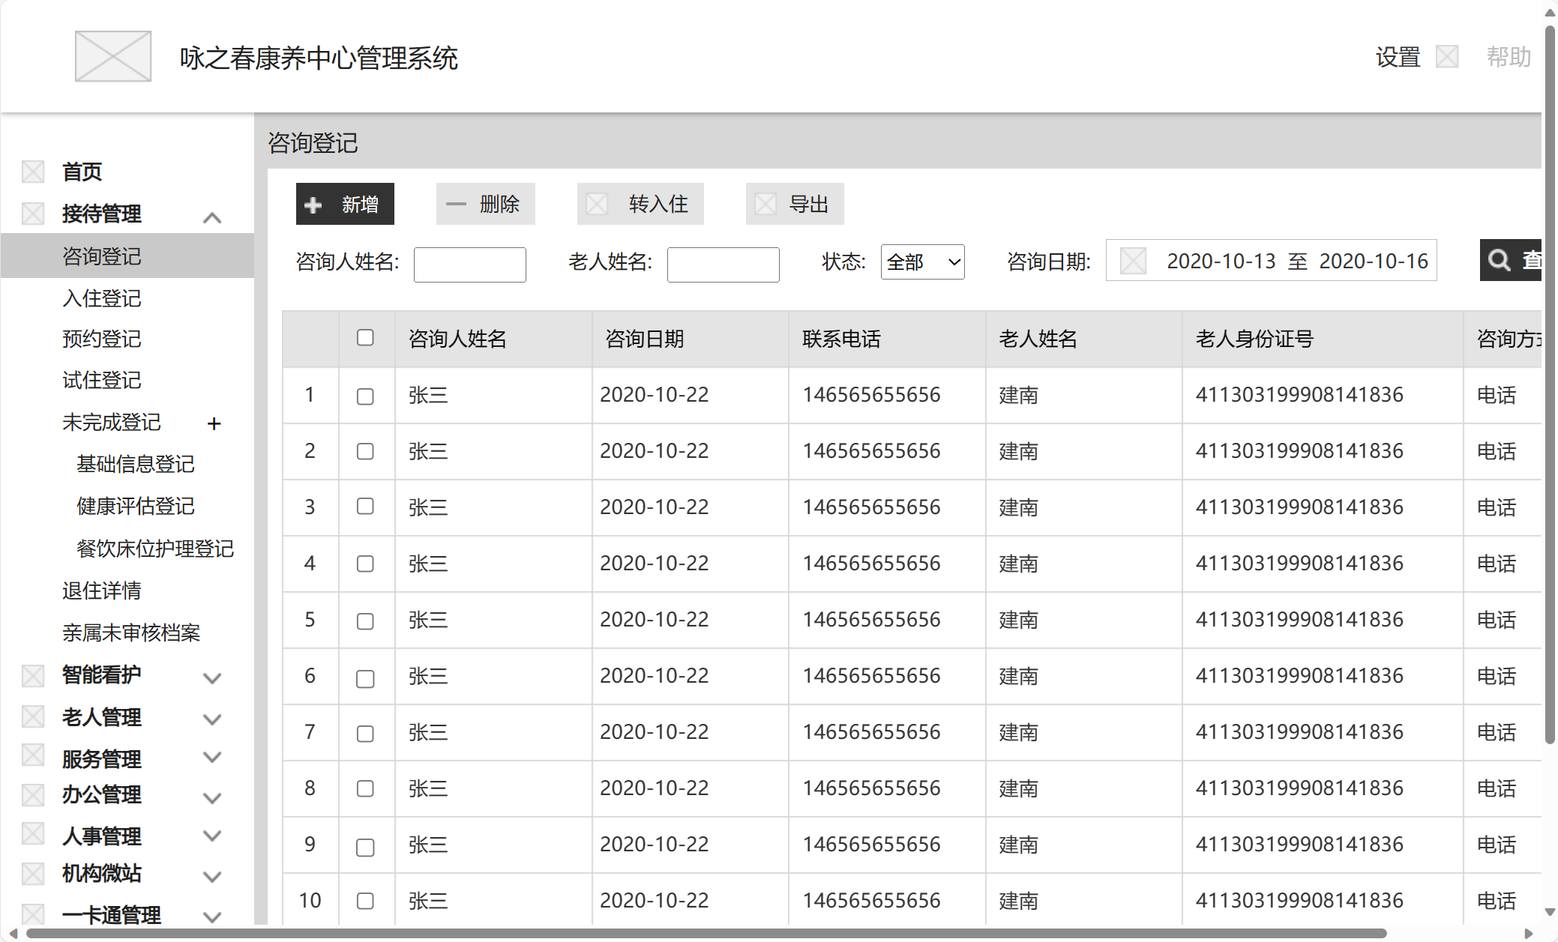Expand the 人事管理 menu chevron
The height and width of the screenshot is (942, 1558).
tap(212, 836)
